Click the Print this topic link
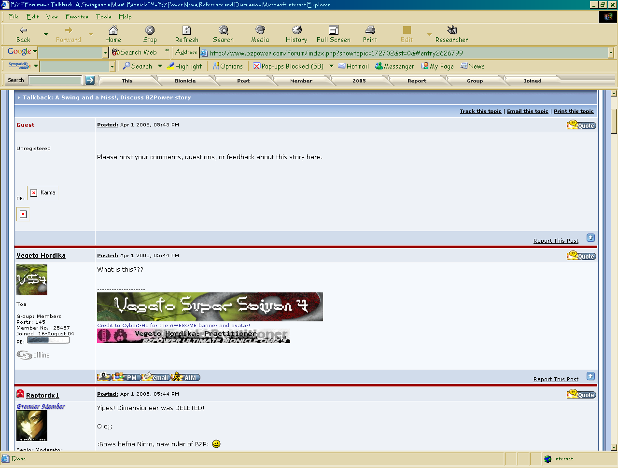Screen dimensions: 618x468 (x=574, y=111)
